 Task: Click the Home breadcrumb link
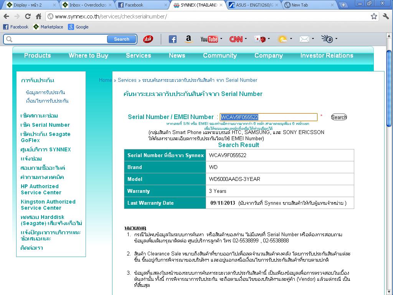(x=105, y=80)
